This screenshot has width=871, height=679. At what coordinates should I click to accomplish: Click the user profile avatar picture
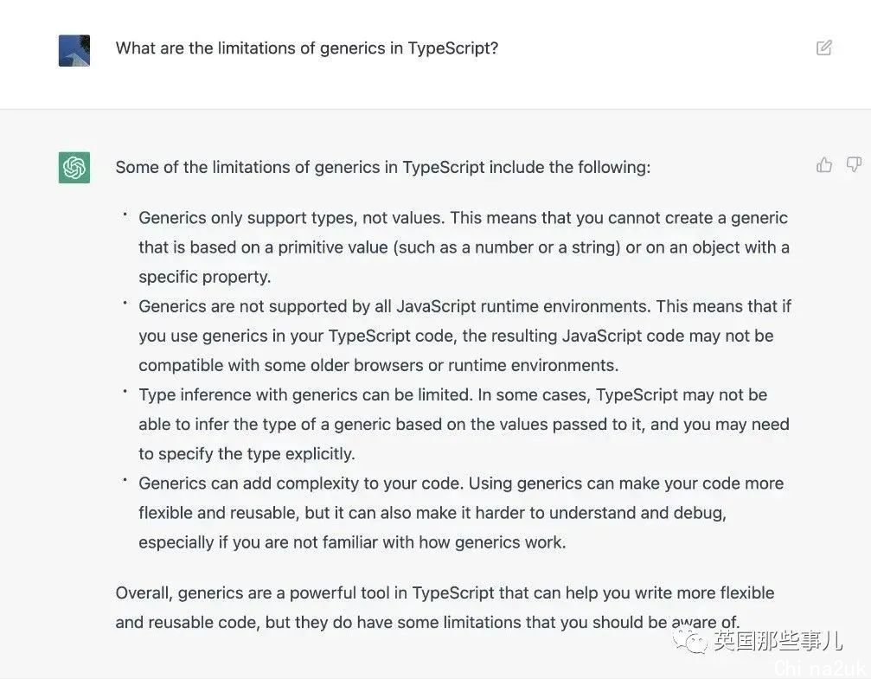click(74, 50)
